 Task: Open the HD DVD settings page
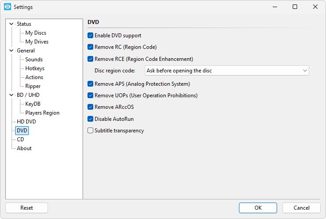point(26,122)
